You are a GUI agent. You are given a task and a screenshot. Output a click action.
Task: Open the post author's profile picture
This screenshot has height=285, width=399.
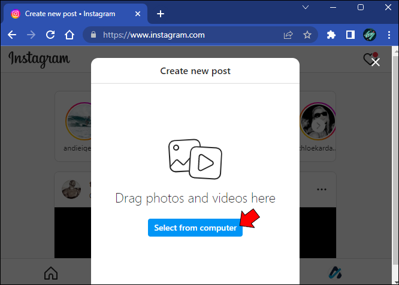click(71, 189)
